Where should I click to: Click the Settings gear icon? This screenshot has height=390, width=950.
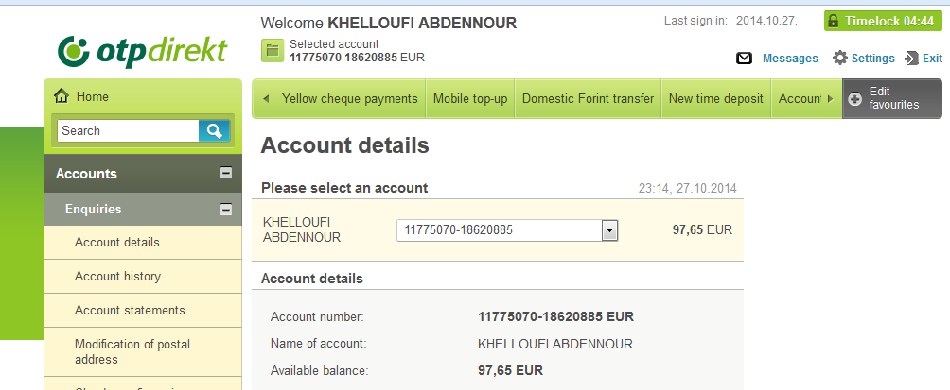pyautogui.click(x=839, y=58)
